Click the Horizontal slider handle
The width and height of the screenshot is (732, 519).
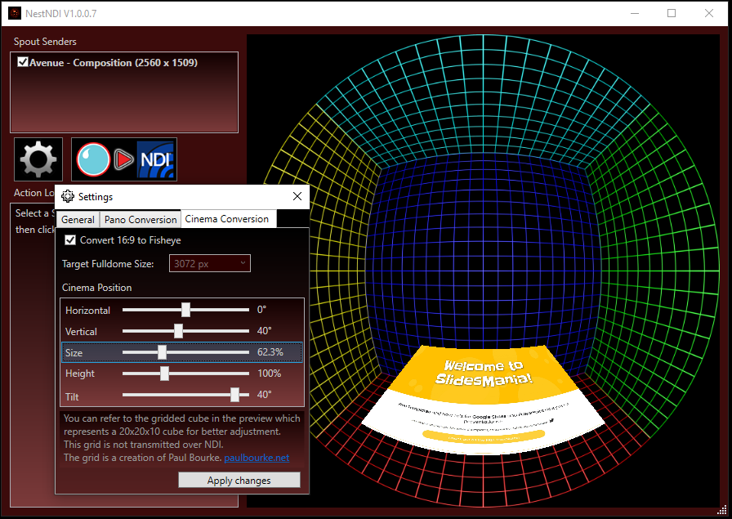[186, 310]
